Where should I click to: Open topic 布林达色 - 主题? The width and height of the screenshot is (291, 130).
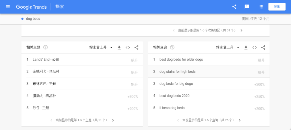[x=44, y=84]
